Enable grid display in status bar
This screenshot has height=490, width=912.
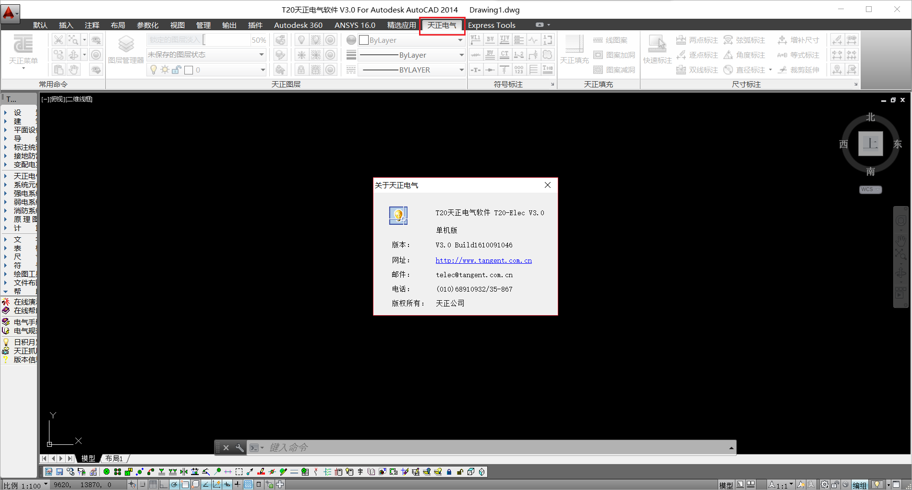[152, 484]
